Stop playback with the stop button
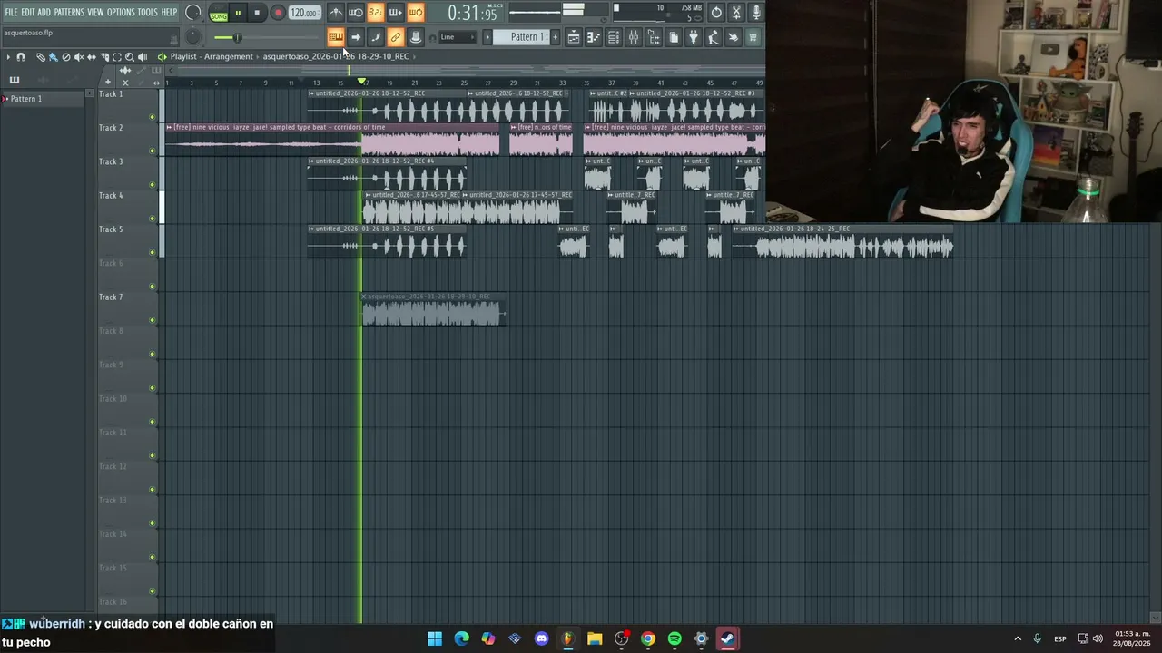This screenshot has width=1162, height=653. point(257,13)
